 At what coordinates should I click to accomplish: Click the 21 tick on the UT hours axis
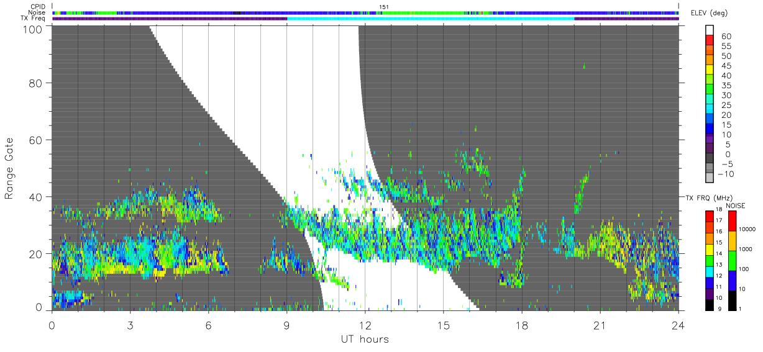pos(600,326)
